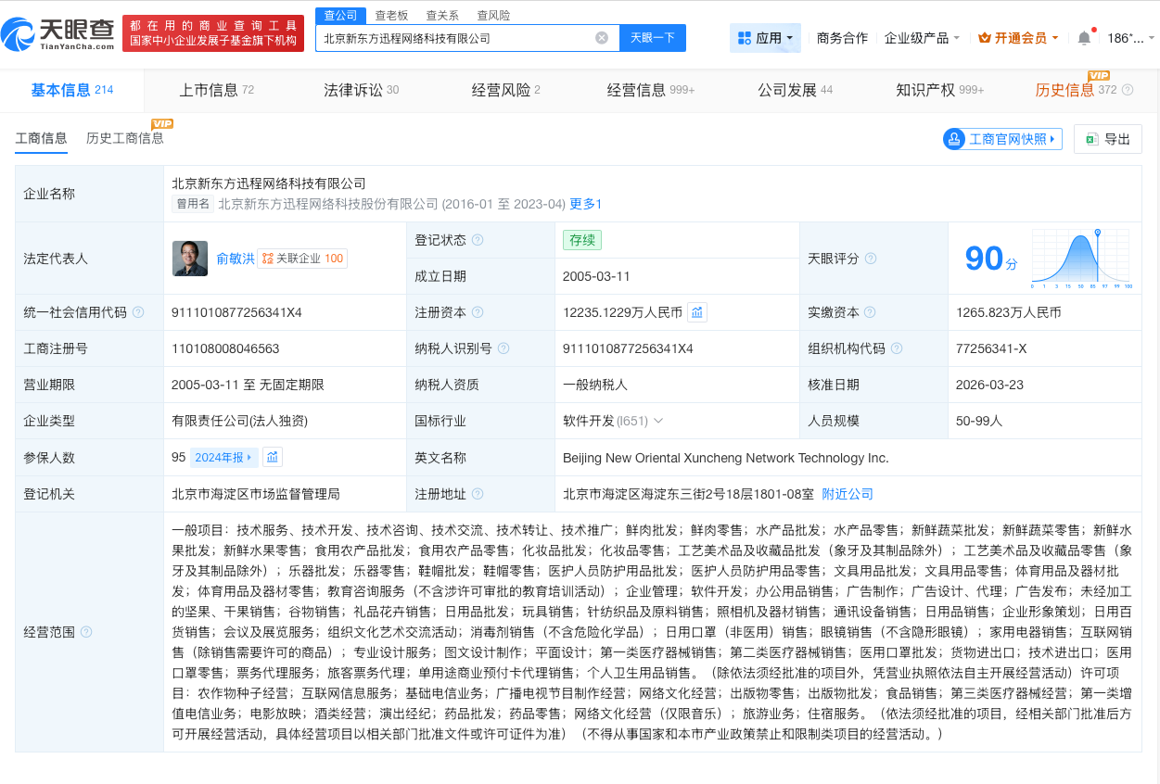The image size is (1160, 784).
Task: Select the approval date 2026-03-23
Action: pyautogui.click(x=989, y=385)
